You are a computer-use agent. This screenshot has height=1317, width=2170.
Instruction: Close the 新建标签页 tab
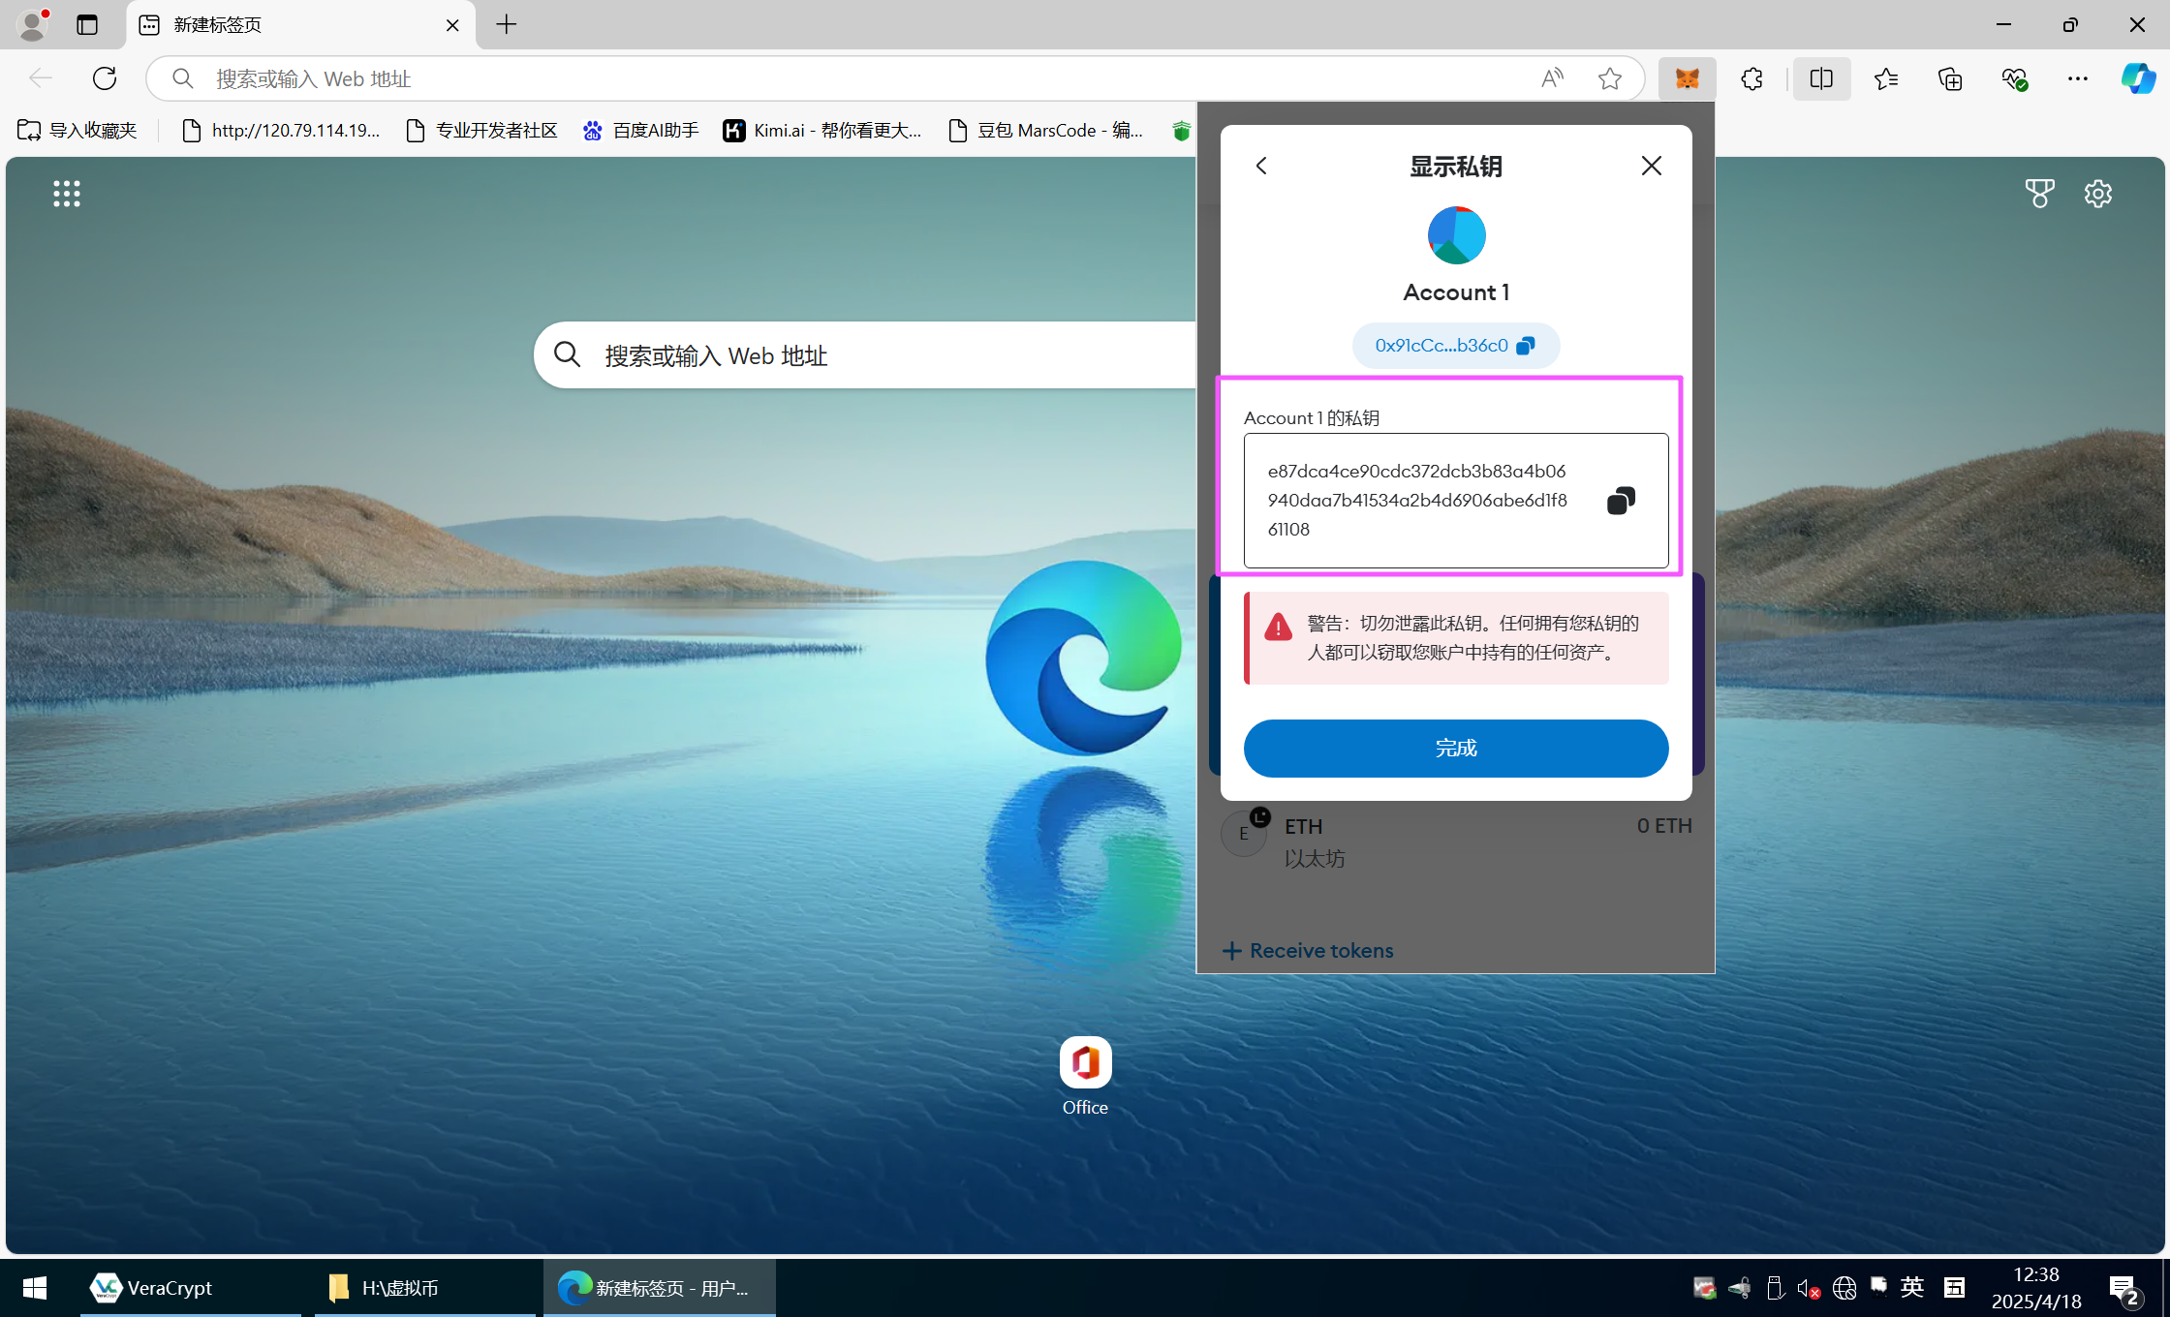[452, 25]
